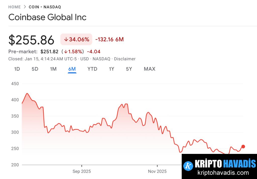Select the 5D chart range
This screenshot has width=257, height=179.
(x=35, y=69)
